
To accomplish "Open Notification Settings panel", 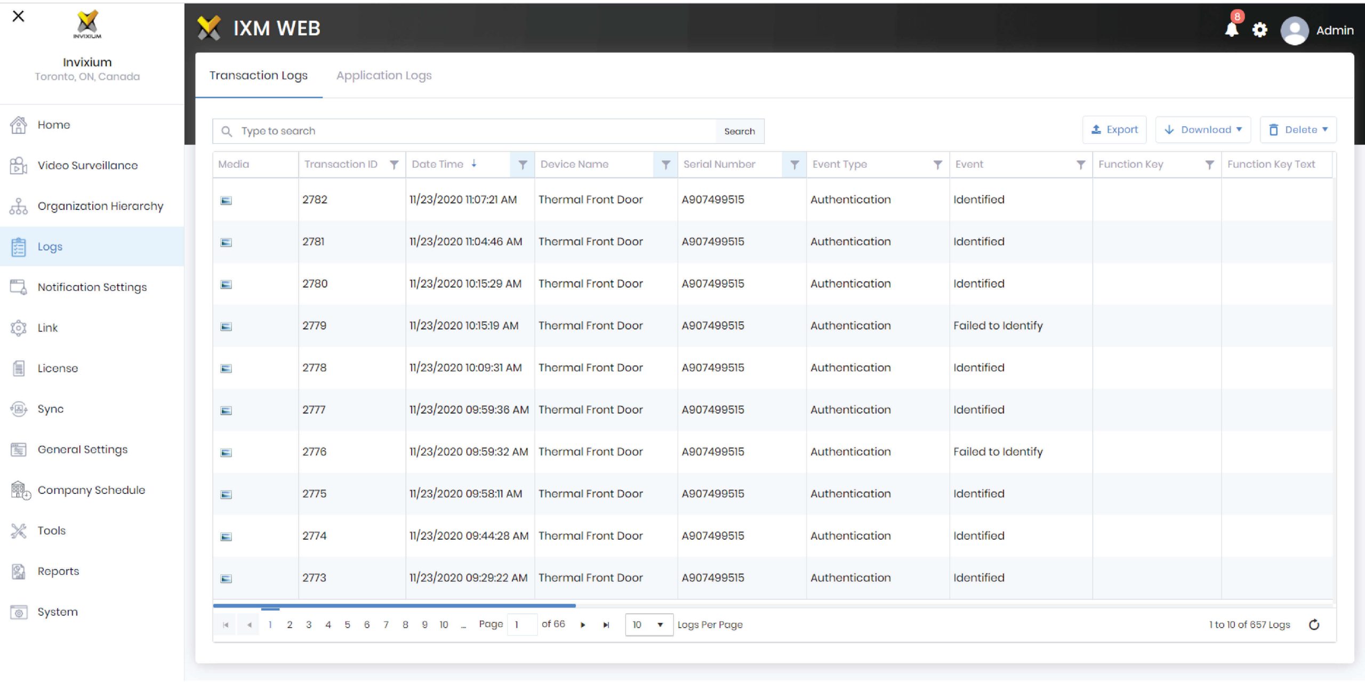I will coord(91,287).
